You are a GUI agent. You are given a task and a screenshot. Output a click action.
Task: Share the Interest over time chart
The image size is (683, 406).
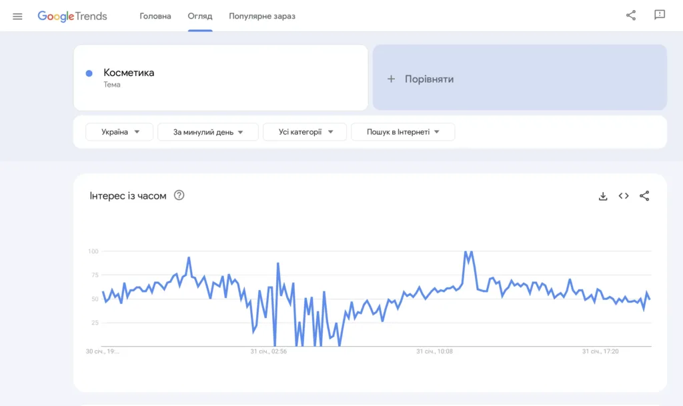(x=643, y=195)
